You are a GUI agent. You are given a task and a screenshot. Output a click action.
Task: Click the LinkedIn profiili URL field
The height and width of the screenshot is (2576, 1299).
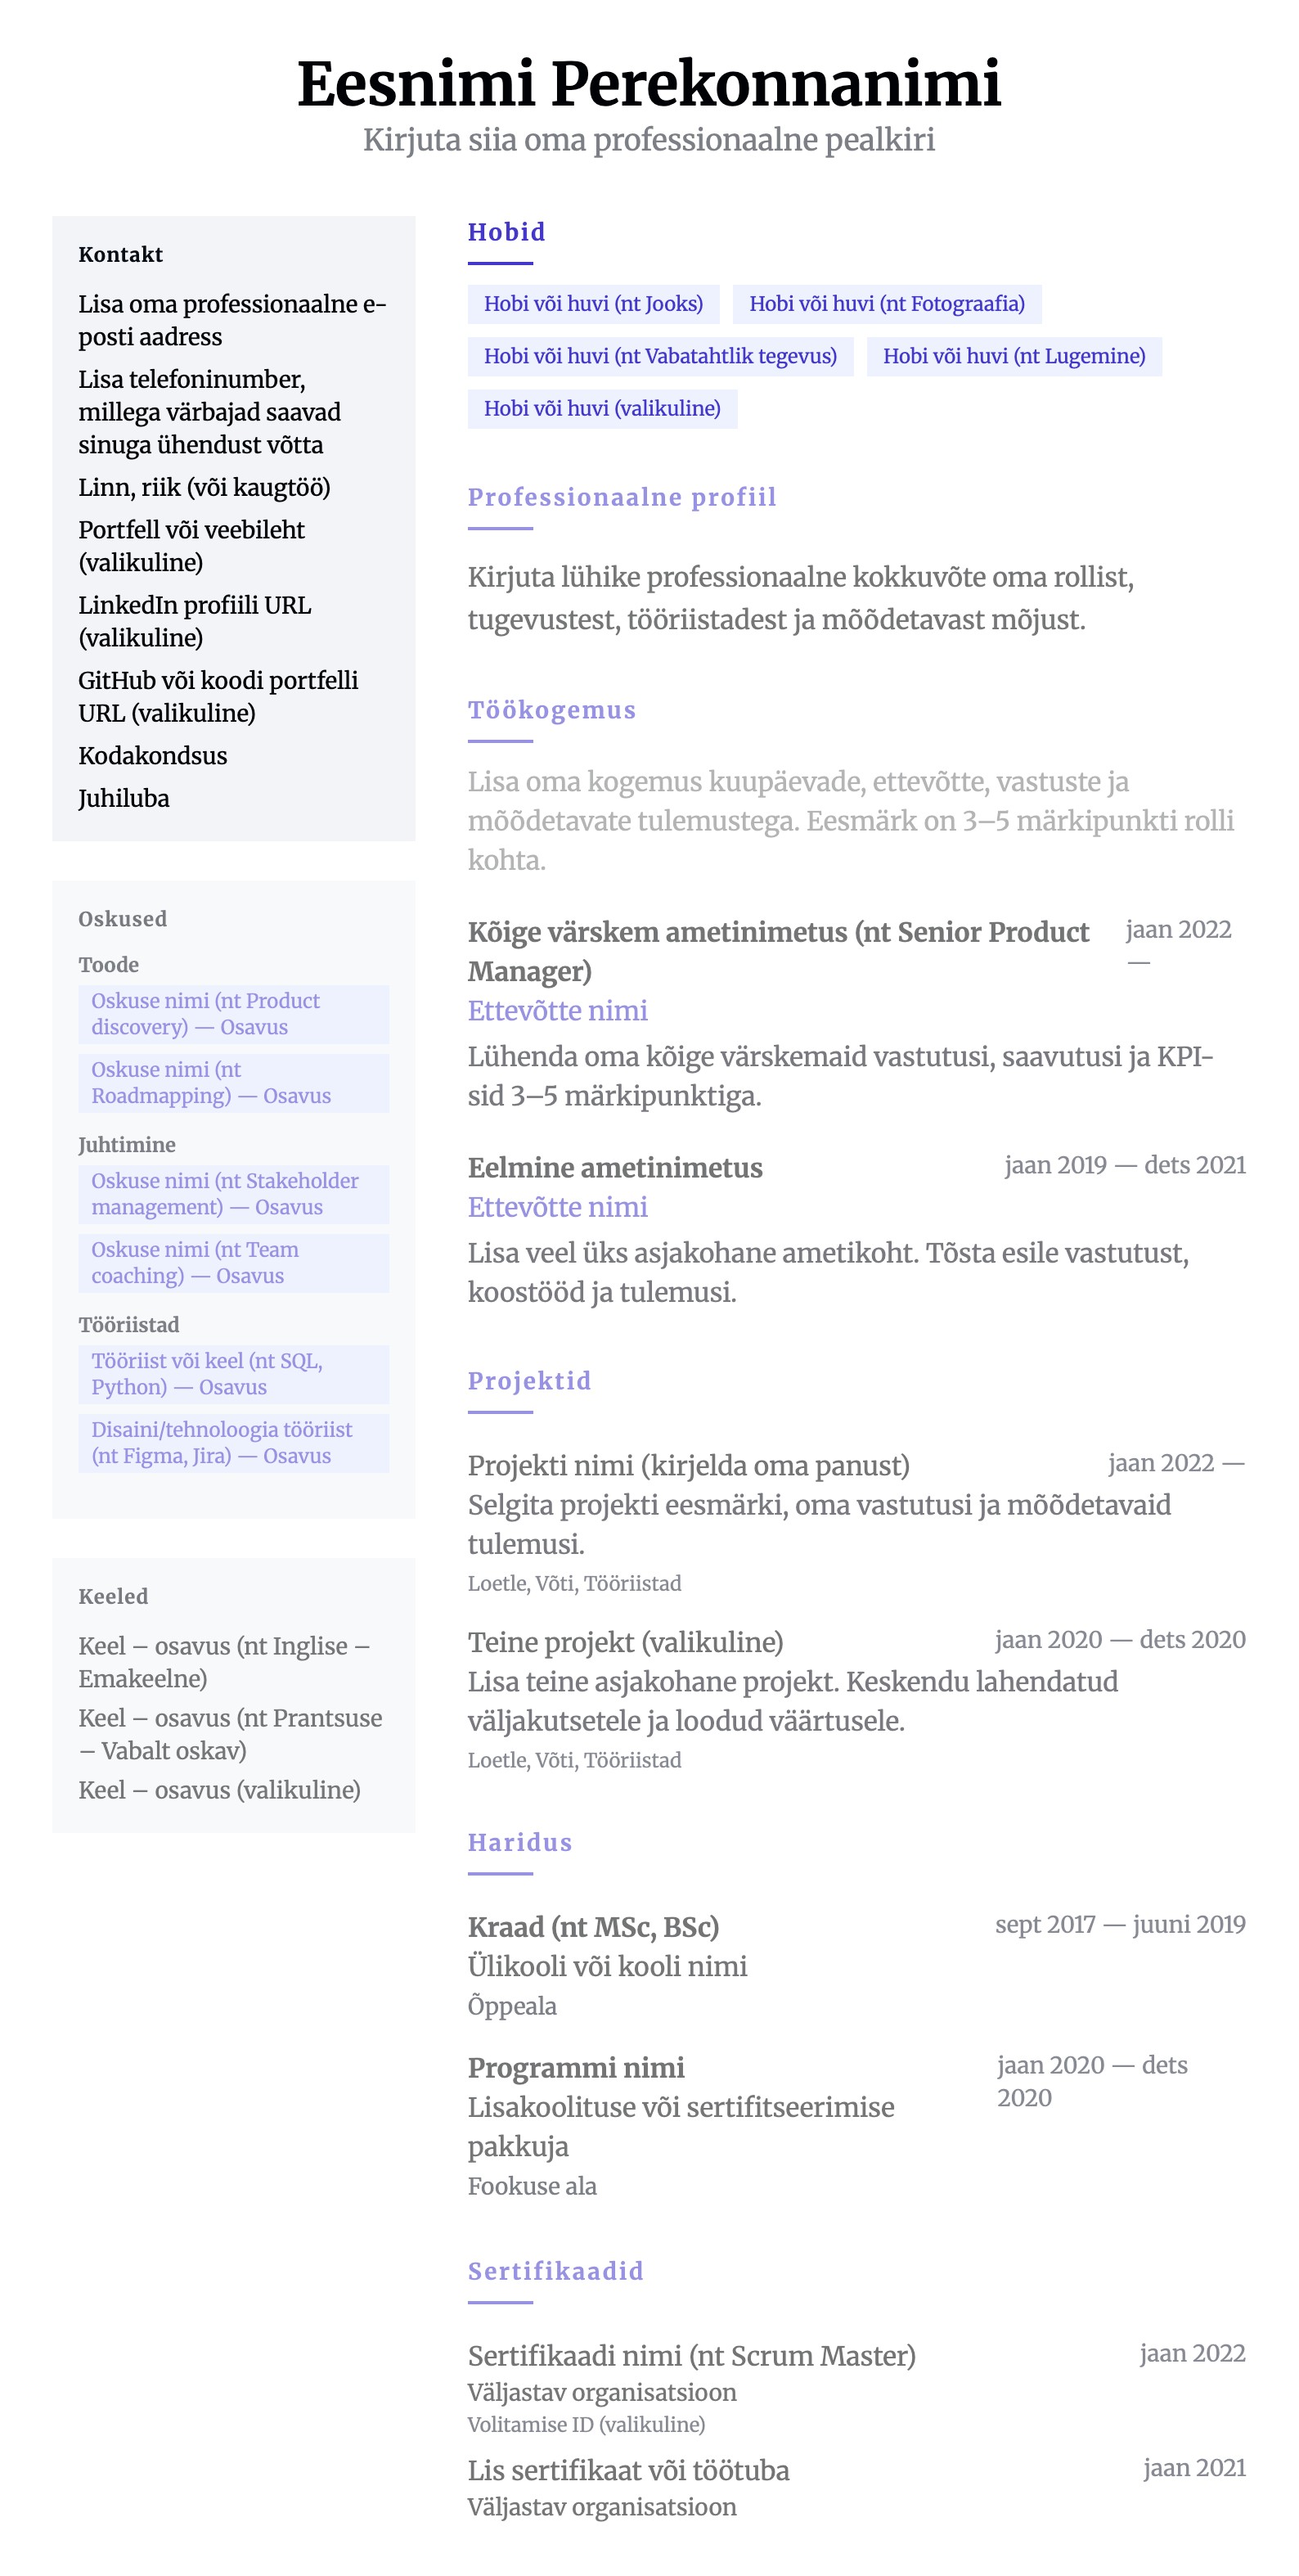point(195,621)
